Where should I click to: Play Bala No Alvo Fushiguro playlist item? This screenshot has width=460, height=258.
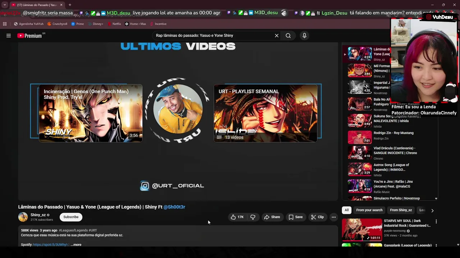(390, 104)
